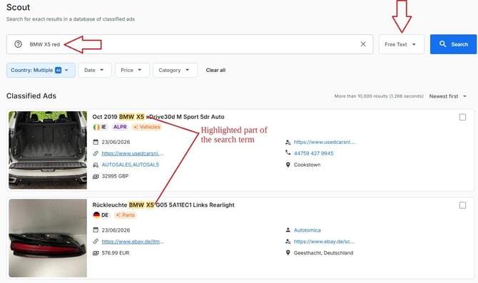Click into the BMW X5 red search field
This screenshot has height=283, width=478.
[190, 44]
